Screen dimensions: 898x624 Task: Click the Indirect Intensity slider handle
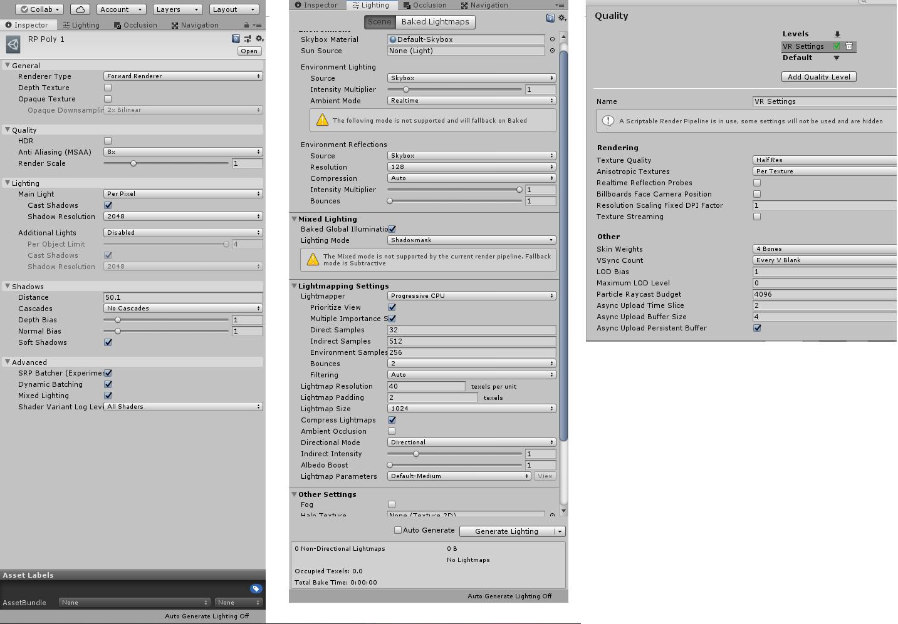pyautogui.click(x=415, y=454)
